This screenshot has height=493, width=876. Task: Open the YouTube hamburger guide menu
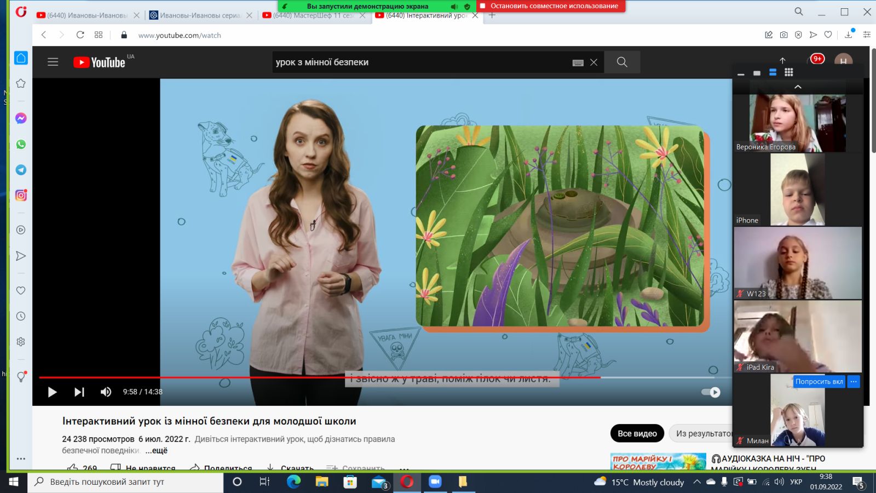pyautogui.click(x=53, y=62)
